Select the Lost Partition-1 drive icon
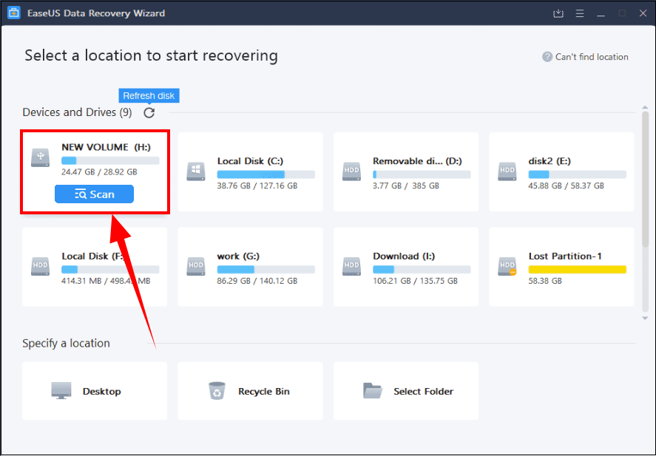Viewport: 656px width, 456px height. tap(507, 266)
